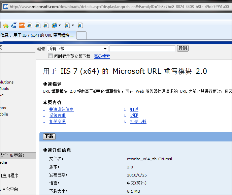Screen dimensions: 232x195
Task: Click the 下载 download button
Action: pyautogui.click(x=49, y=136)
